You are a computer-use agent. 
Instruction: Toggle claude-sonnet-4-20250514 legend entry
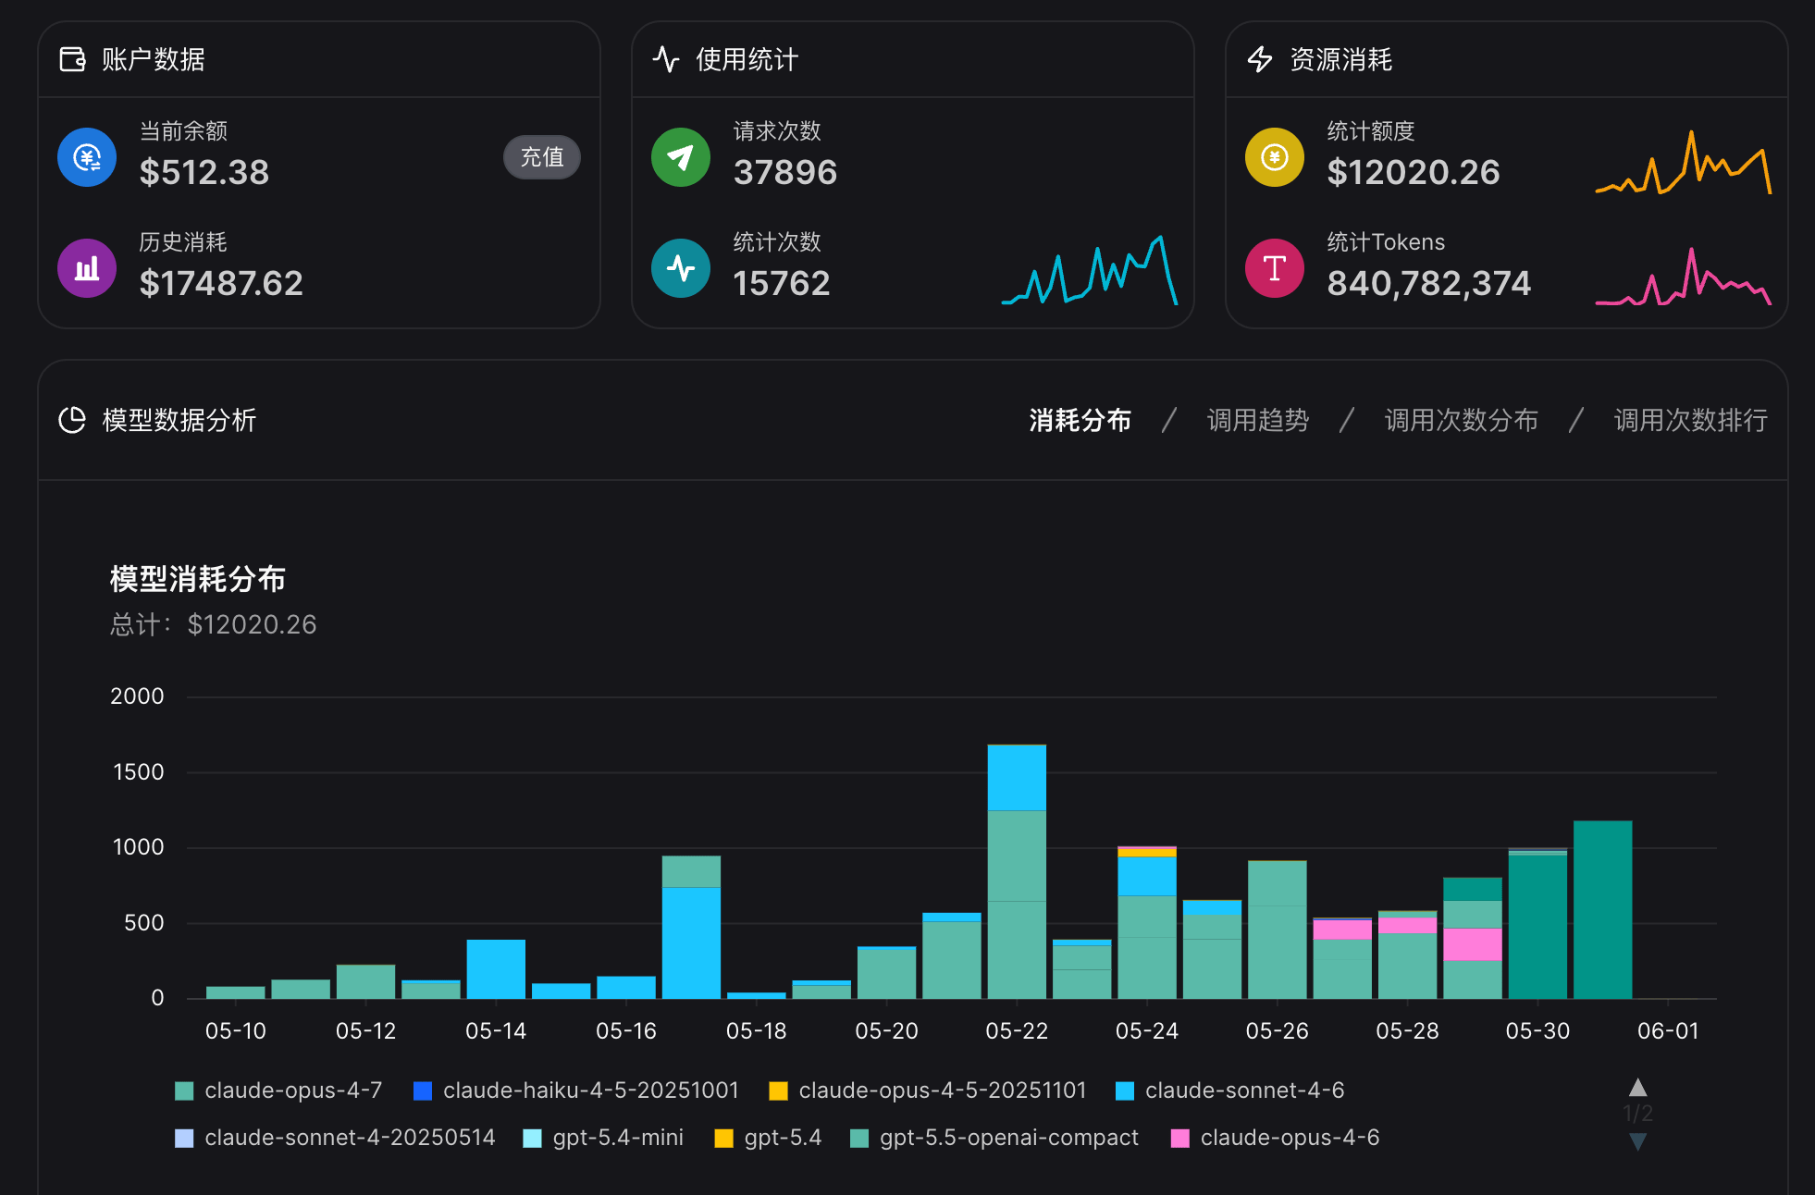[335, 1138]
